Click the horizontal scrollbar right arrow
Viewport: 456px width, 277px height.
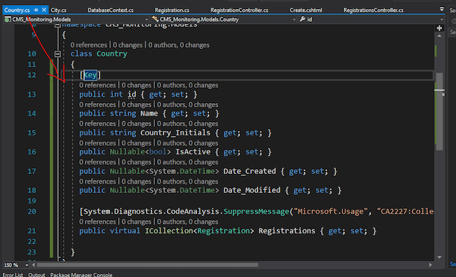click(x=431, y=265)
